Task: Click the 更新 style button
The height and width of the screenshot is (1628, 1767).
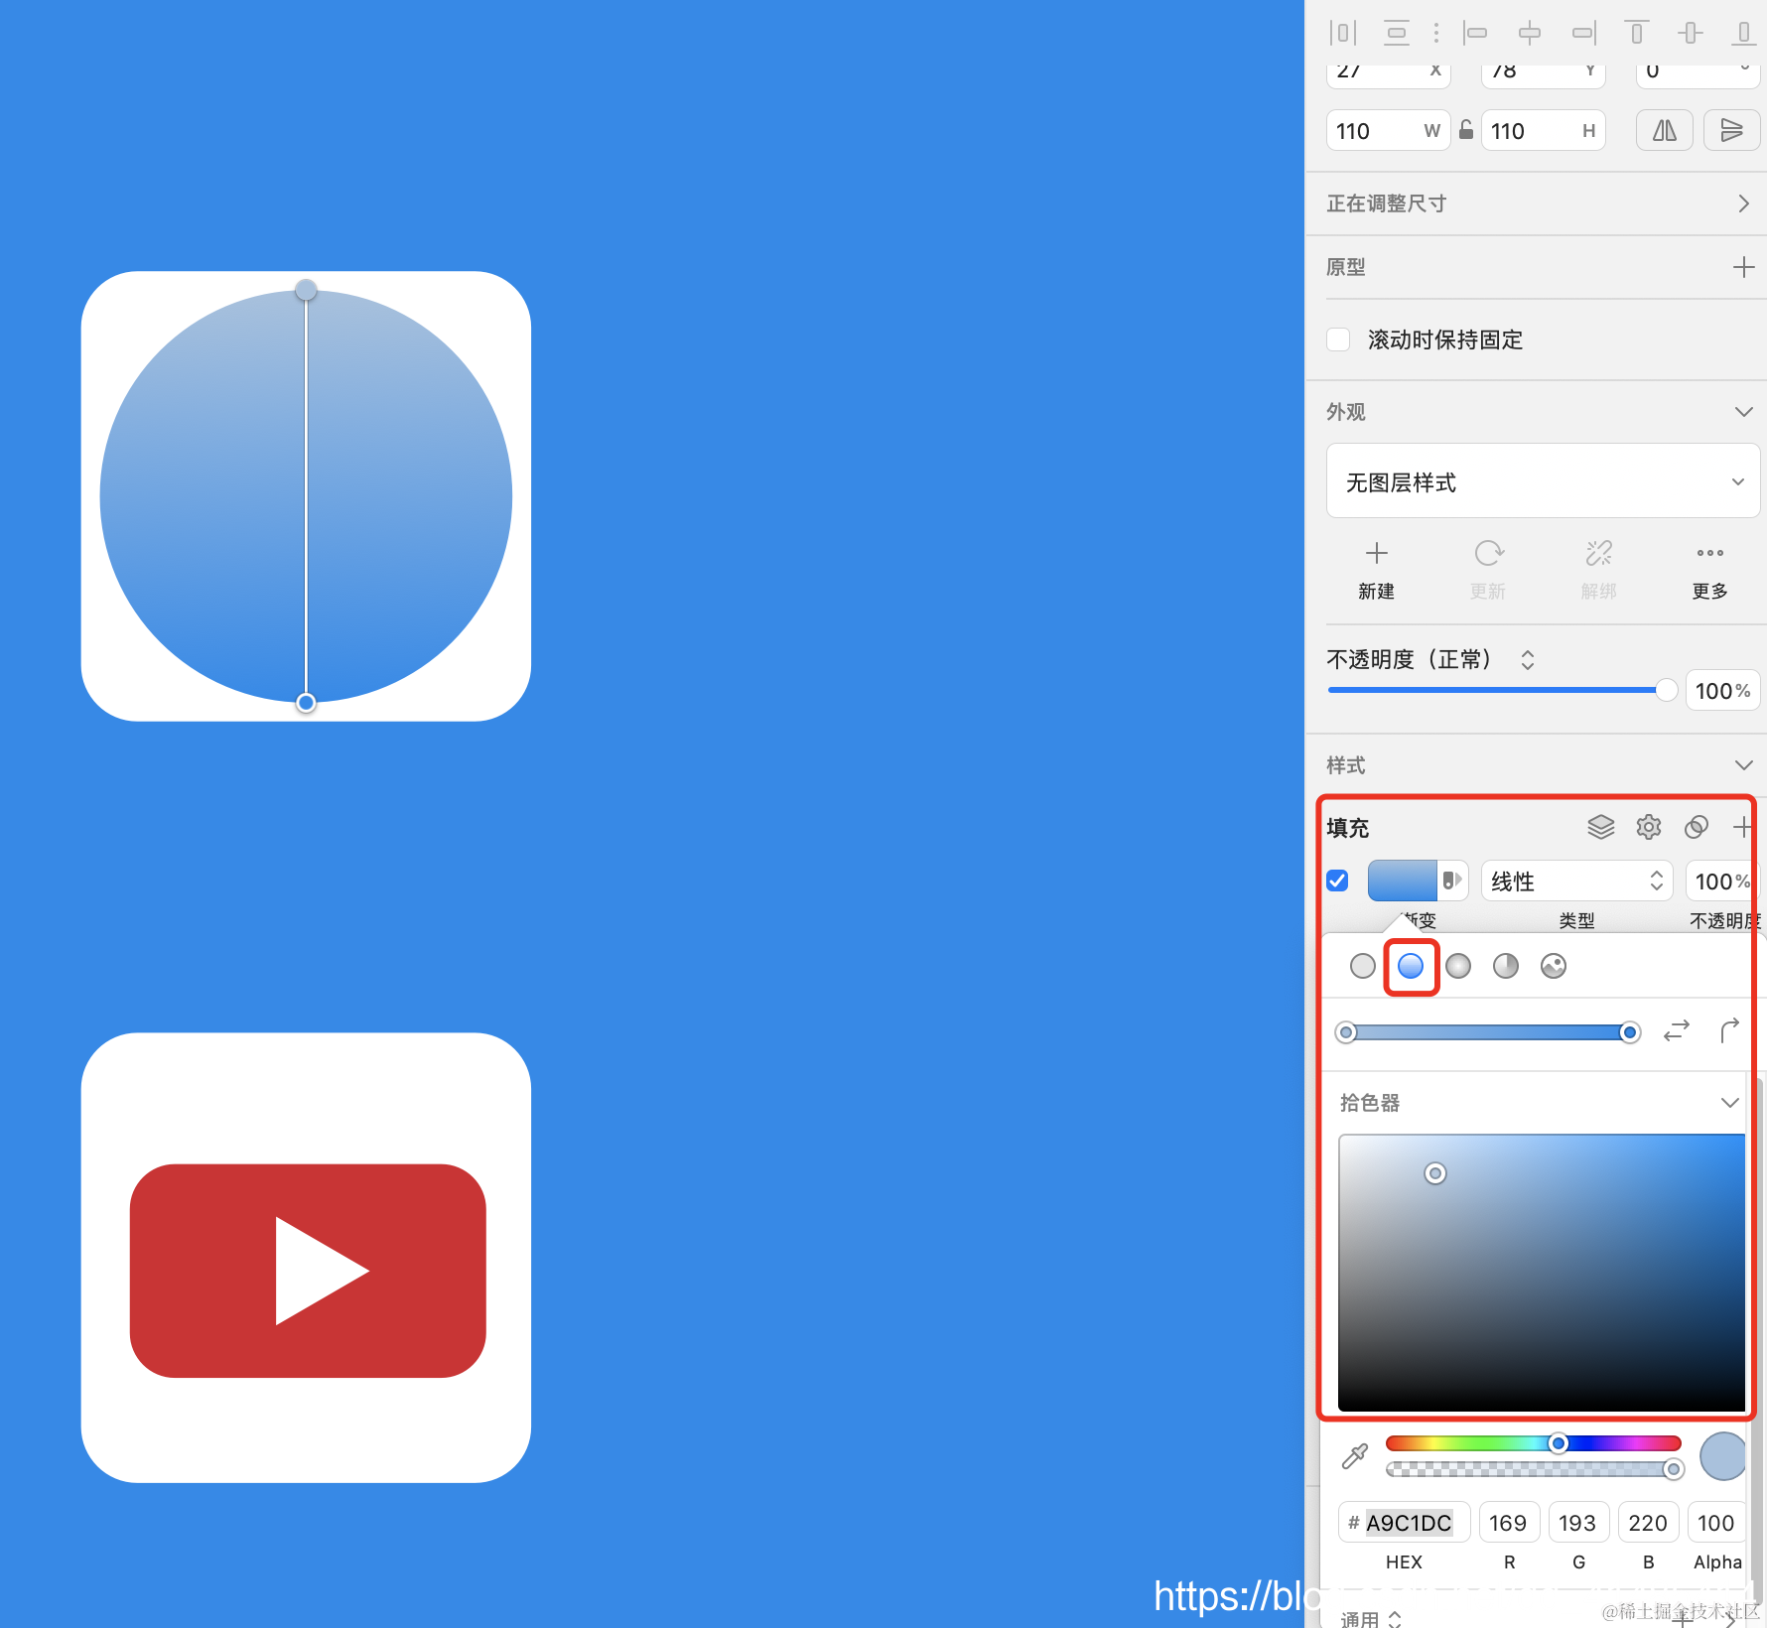Action: click(x=1488, y=570)
